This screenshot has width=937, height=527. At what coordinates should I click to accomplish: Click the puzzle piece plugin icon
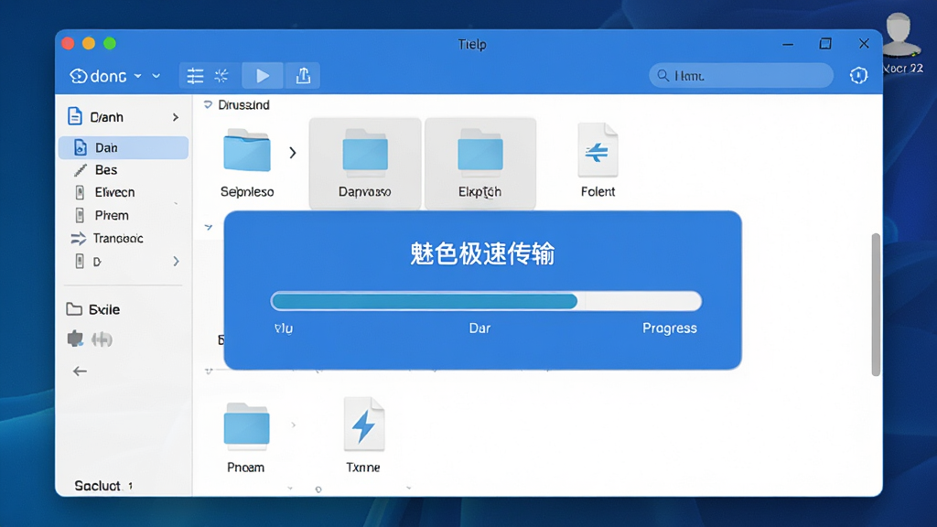coord(75,339)
